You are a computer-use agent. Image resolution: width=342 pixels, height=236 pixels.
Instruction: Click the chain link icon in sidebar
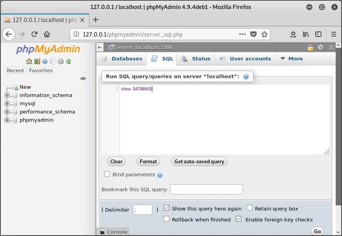pos(83,78)
